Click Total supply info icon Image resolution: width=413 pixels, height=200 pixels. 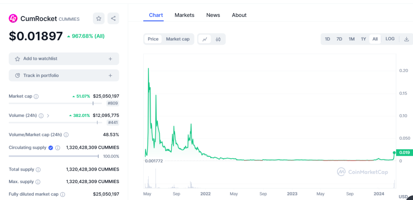click(38, 169)
